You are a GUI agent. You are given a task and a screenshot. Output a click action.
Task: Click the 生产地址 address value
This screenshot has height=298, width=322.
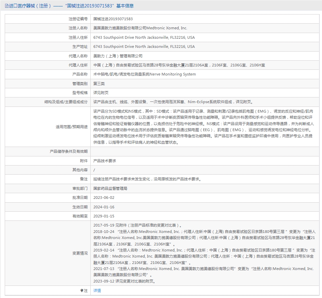[144, 47]
